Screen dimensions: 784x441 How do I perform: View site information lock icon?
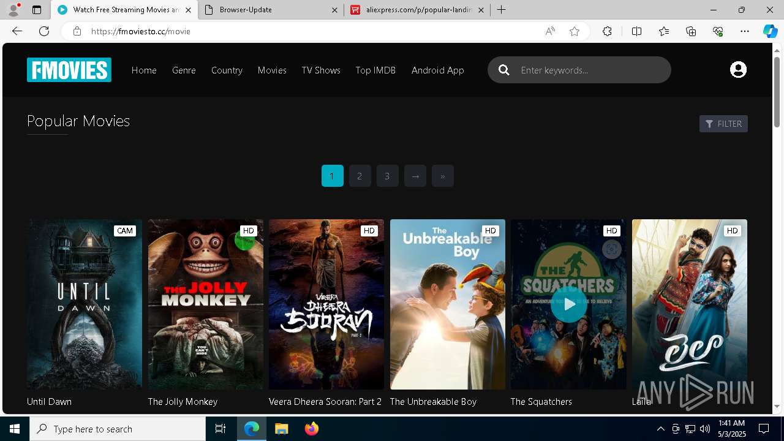coord(77,31)
